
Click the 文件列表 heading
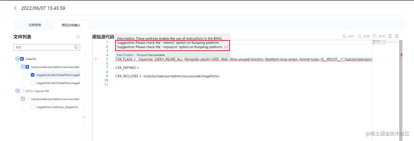click(22, 37)
